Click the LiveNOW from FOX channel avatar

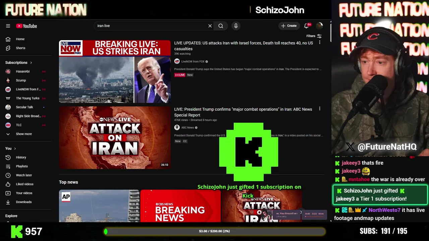[177, 61]
